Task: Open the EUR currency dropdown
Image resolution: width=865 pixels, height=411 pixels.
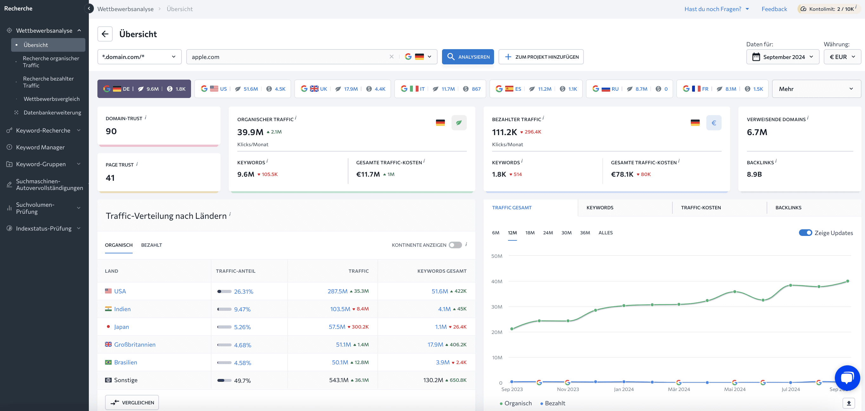Action: point(842,57)
